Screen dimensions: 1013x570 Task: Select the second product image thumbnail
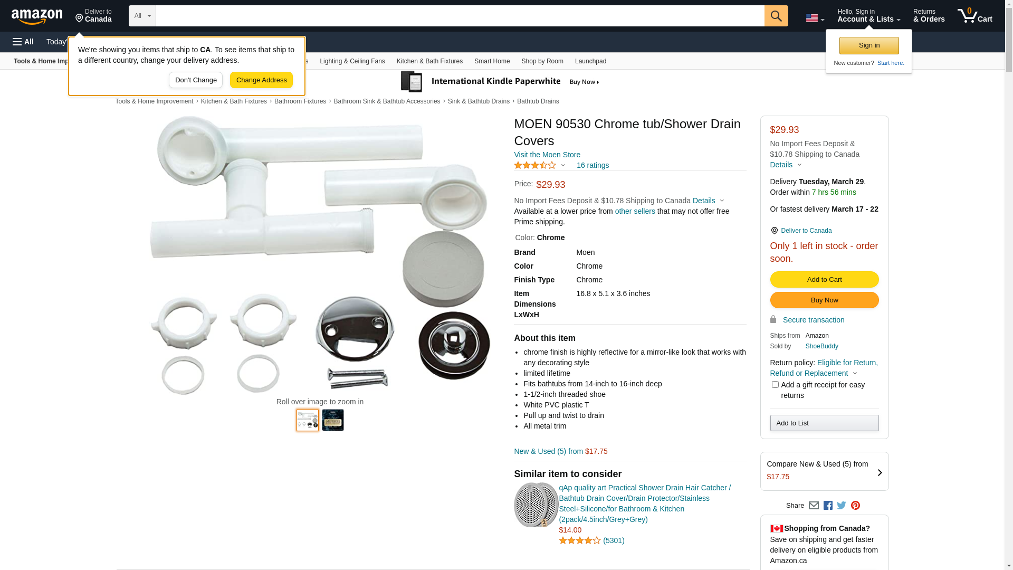point(333,420)
